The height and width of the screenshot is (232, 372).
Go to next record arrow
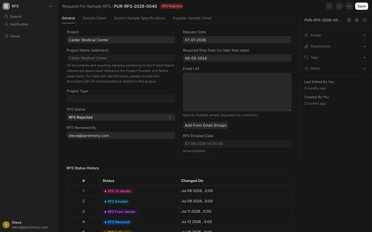[339, 6]
